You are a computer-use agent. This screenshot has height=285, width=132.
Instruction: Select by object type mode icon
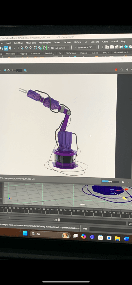6,48
